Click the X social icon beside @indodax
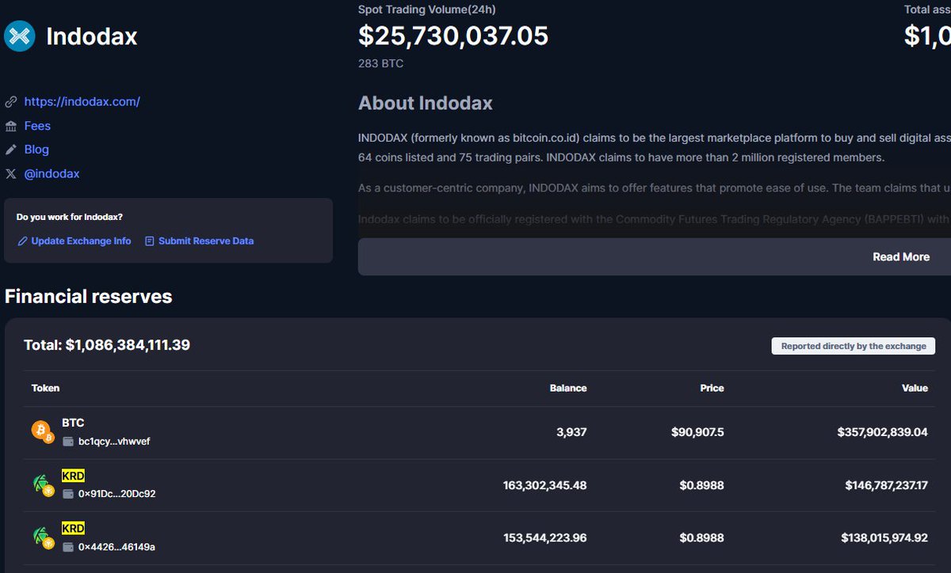 tap(11, 173)
